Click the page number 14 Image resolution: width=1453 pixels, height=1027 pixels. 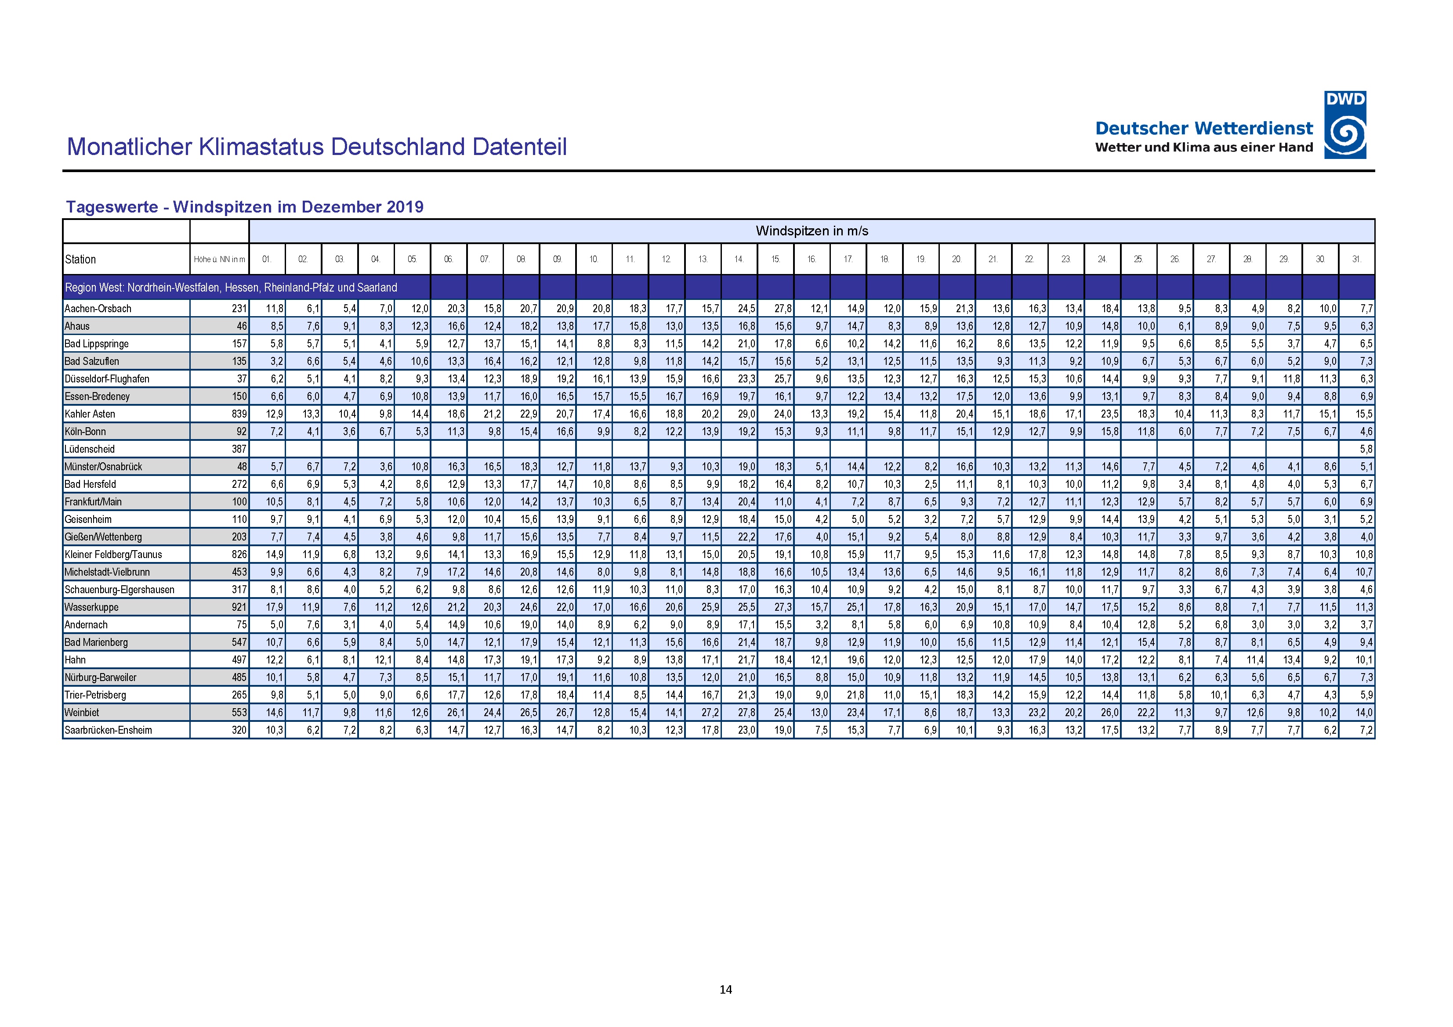(726, 990)
